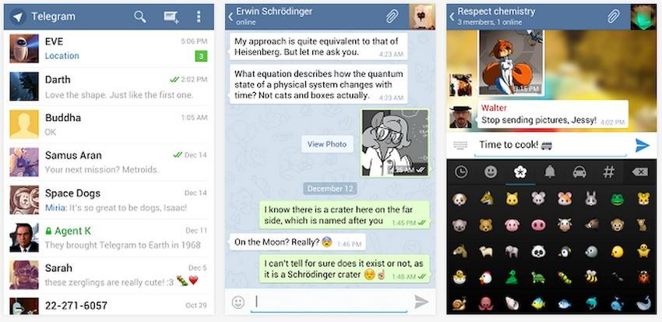Open emoji smiley picker beside message field
This screenshot has height=322, width=662.
click(x=238, y=302)
